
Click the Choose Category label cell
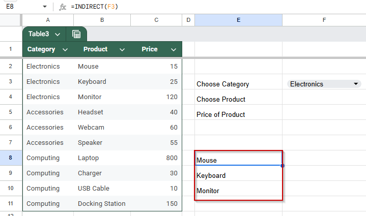(239, 81)
